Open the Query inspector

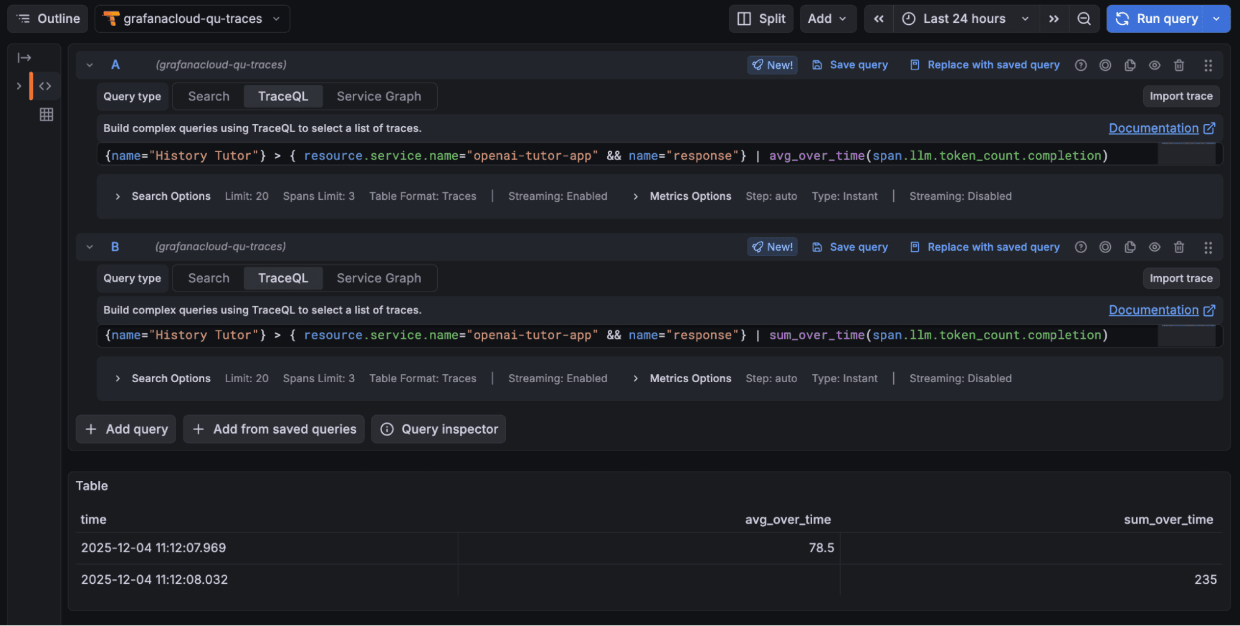click(439, 429)
